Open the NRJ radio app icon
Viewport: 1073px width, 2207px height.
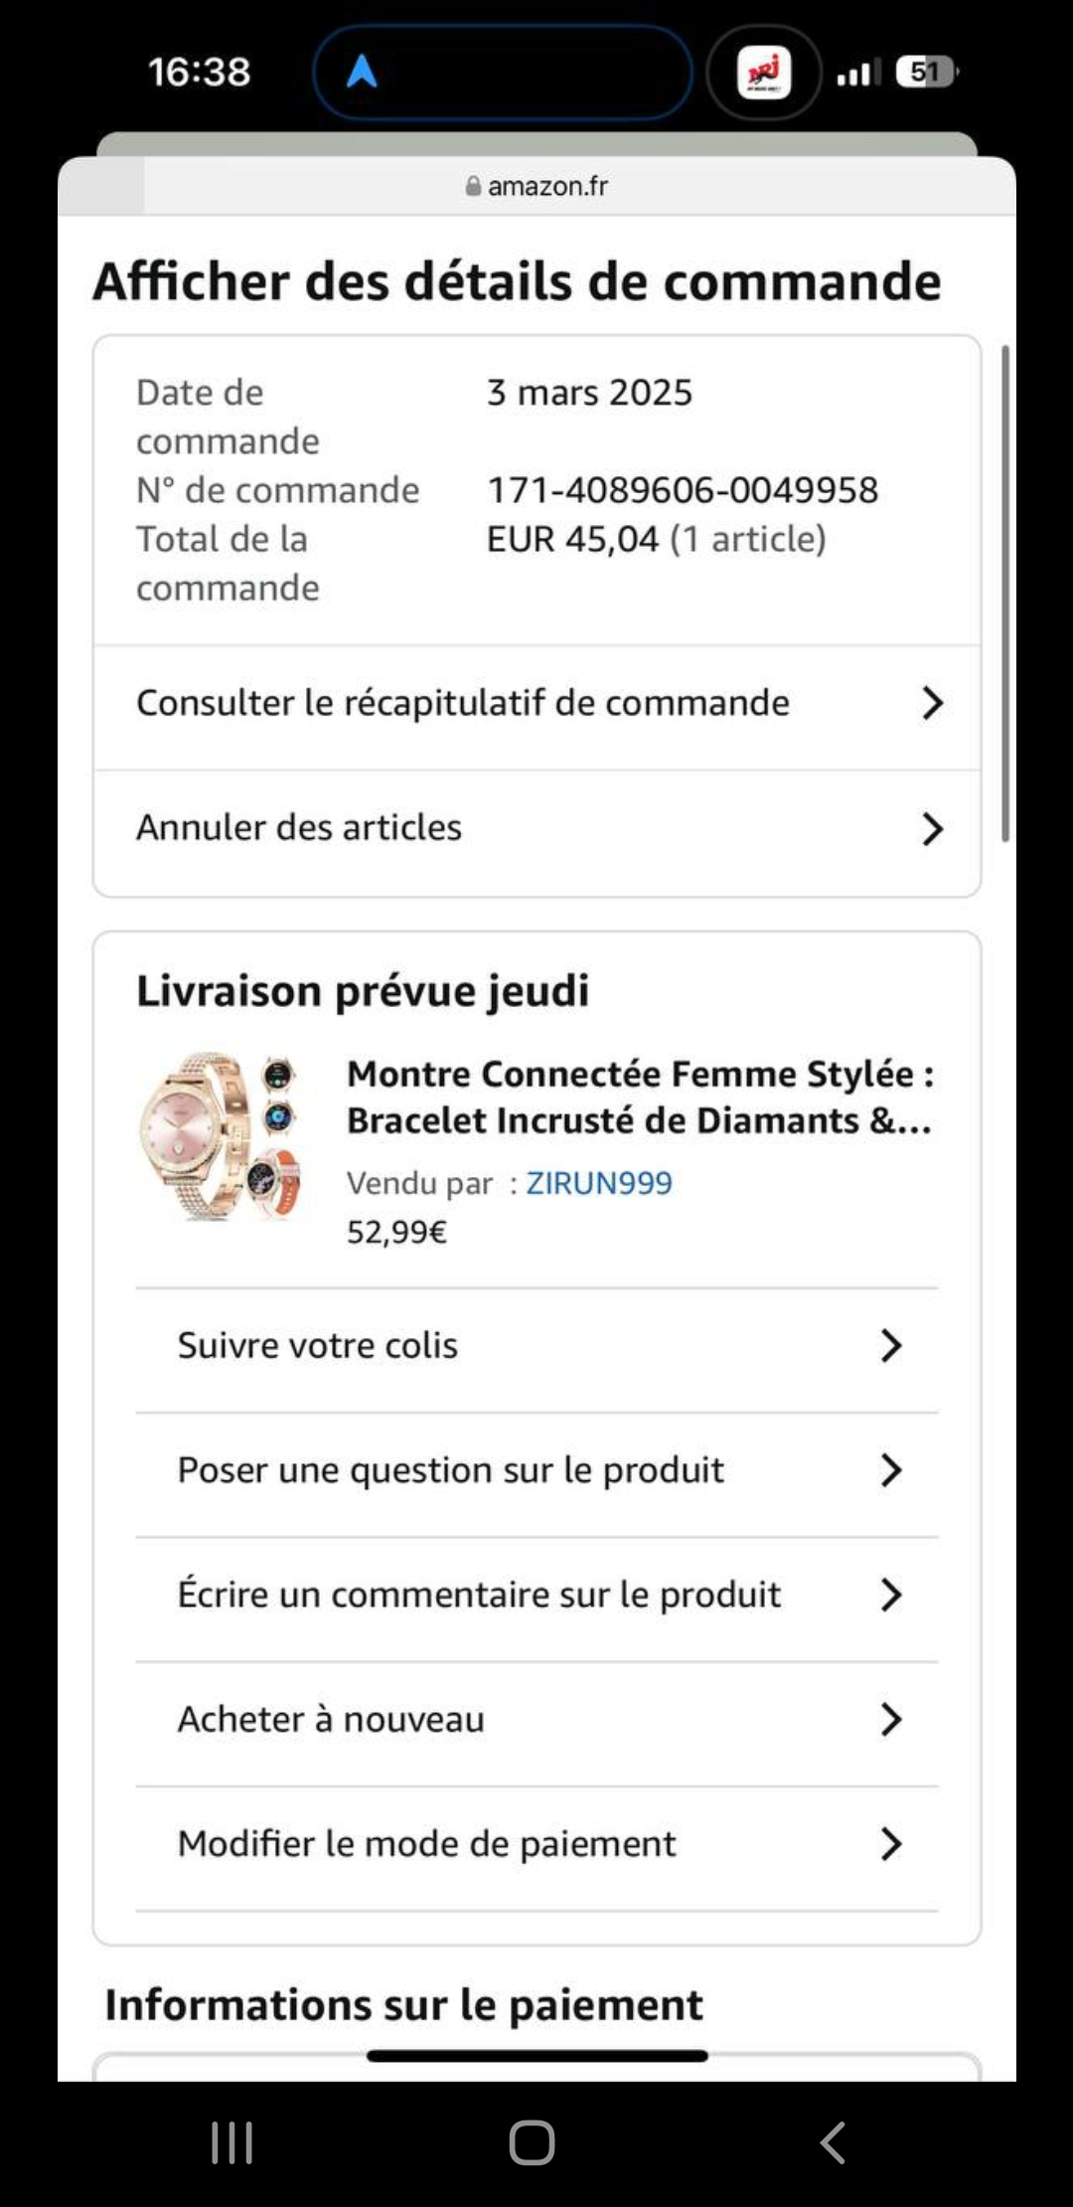coord(763,73)
